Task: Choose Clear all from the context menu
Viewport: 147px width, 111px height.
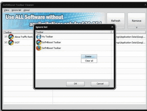Action: pyautogui.click(x=89, y=61)
